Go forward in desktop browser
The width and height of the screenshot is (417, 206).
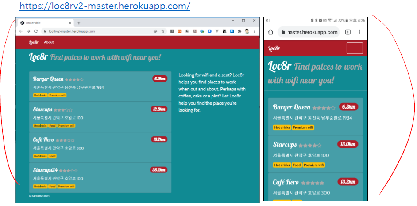[x=28, y=31]
